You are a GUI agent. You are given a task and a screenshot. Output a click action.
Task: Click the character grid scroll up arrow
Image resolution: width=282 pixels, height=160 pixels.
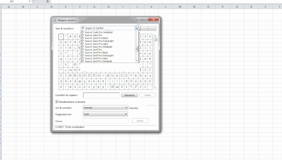pos(155,36)
